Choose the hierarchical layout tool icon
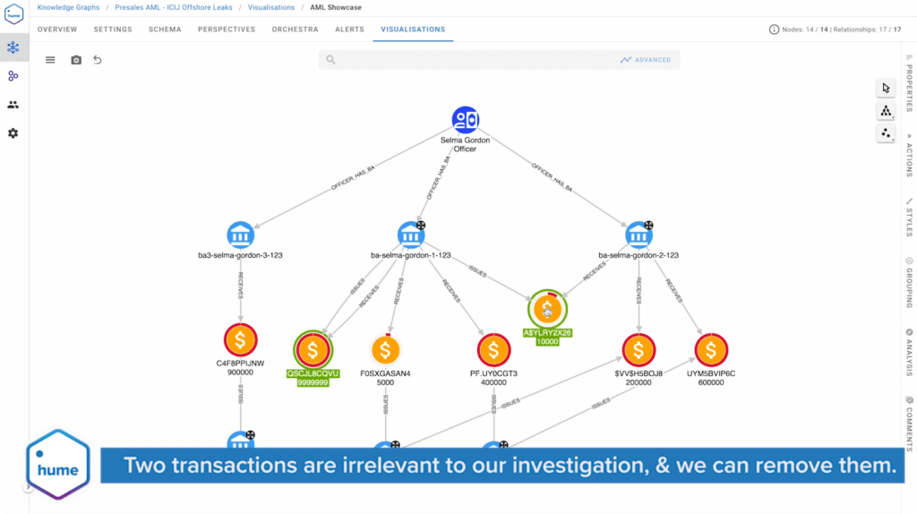Screen dimensions: 917x514 tap(886, 111)
